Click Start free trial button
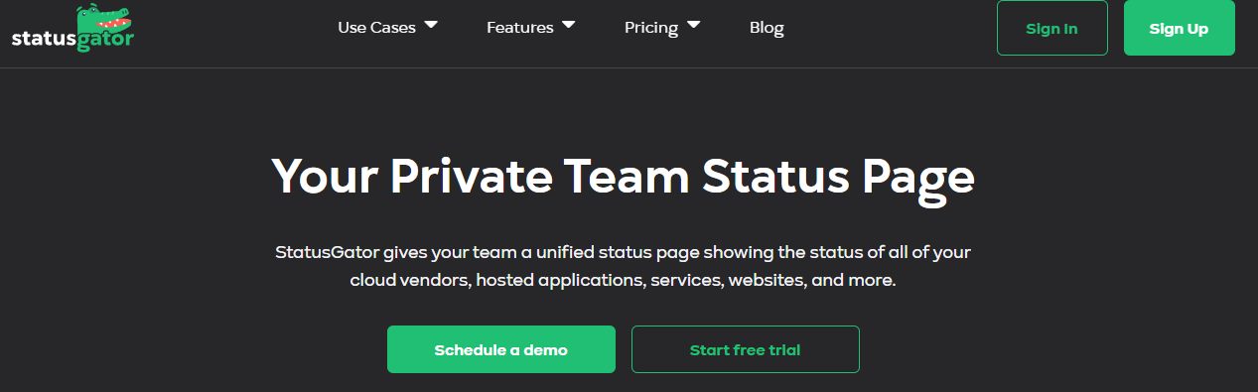Screen dimensions: 1258x392 coord(746,349)
